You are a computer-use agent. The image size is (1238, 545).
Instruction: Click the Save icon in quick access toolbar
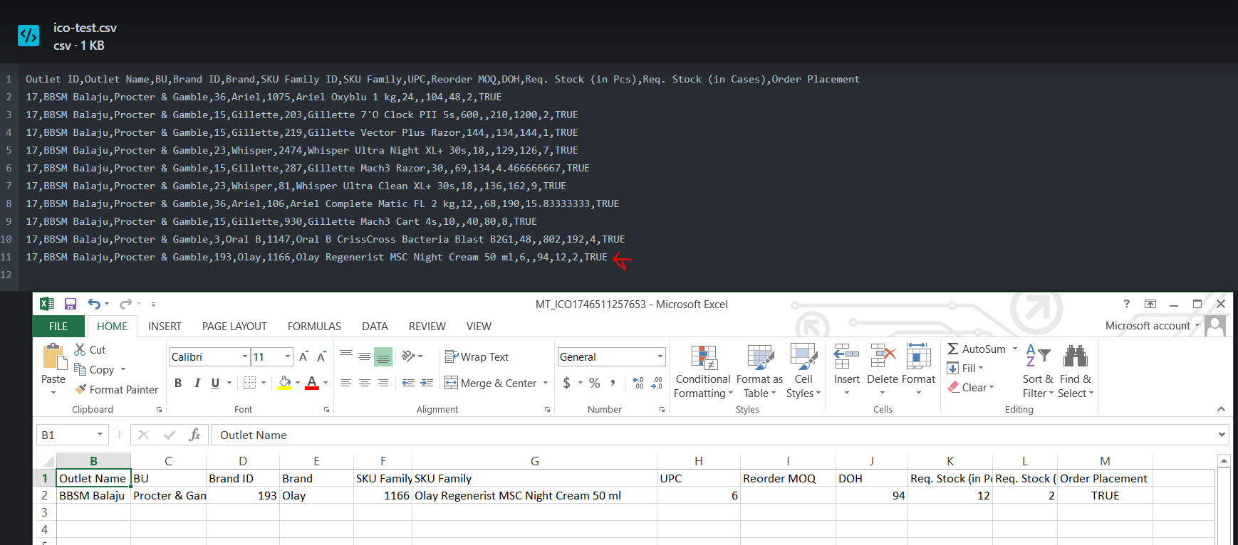click(x=71, y=305)
